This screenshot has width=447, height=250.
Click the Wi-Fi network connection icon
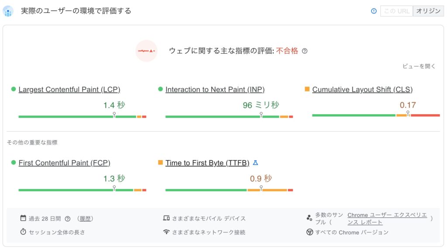[166, 232]
